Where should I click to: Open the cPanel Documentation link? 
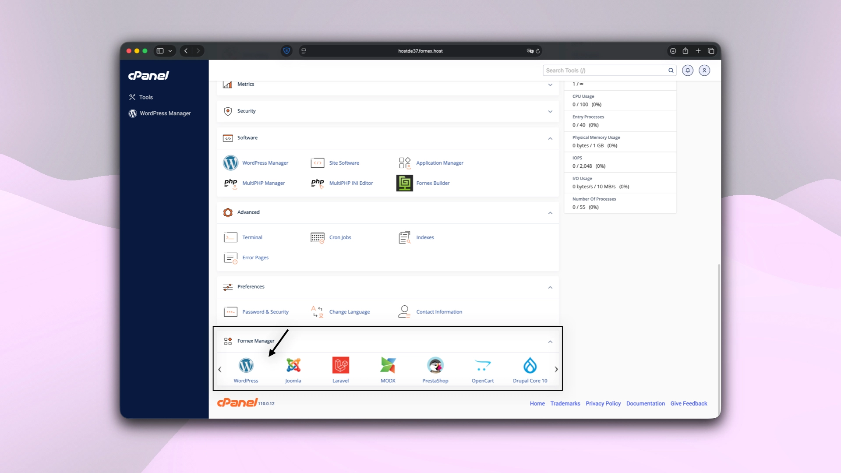645,403
